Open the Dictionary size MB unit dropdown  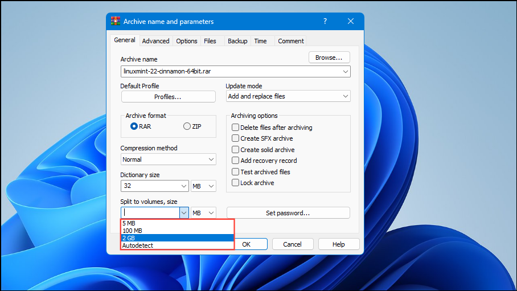[x=203, y=186]
